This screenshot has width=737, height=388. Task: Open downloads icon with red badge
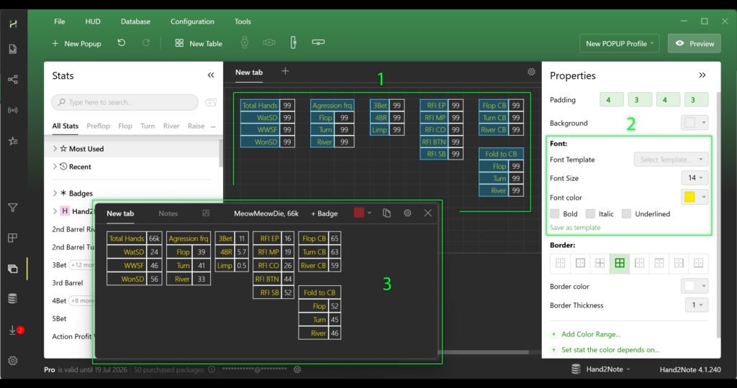point(12,331)
